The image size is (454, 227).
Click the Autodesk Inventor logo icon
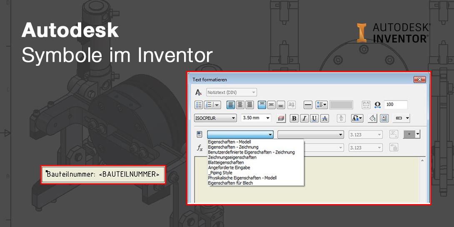click(362, 33)
